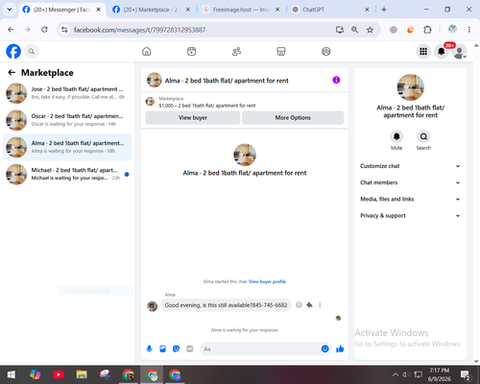Choose a sticker from the composer
Image resolution: width=480 pixels, height=384 pixels.
pyautogui.click(x=176, y=348)
